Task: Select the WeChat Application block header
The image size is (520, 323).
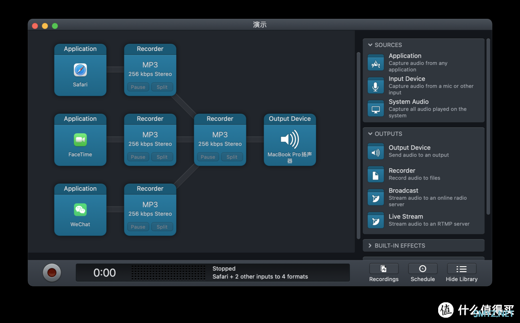Action: [80, 189]
